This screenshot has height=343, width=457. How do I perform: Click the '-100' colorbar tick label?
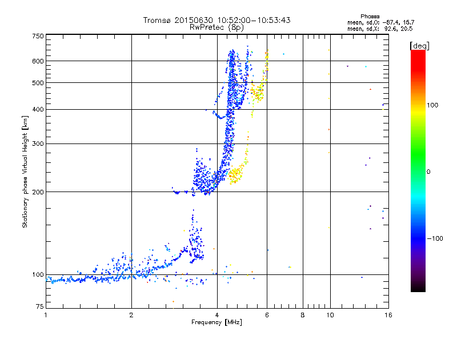point(435,238)
